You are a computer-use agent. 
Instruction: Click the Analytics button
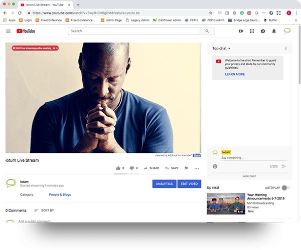(x=165, y=184)
